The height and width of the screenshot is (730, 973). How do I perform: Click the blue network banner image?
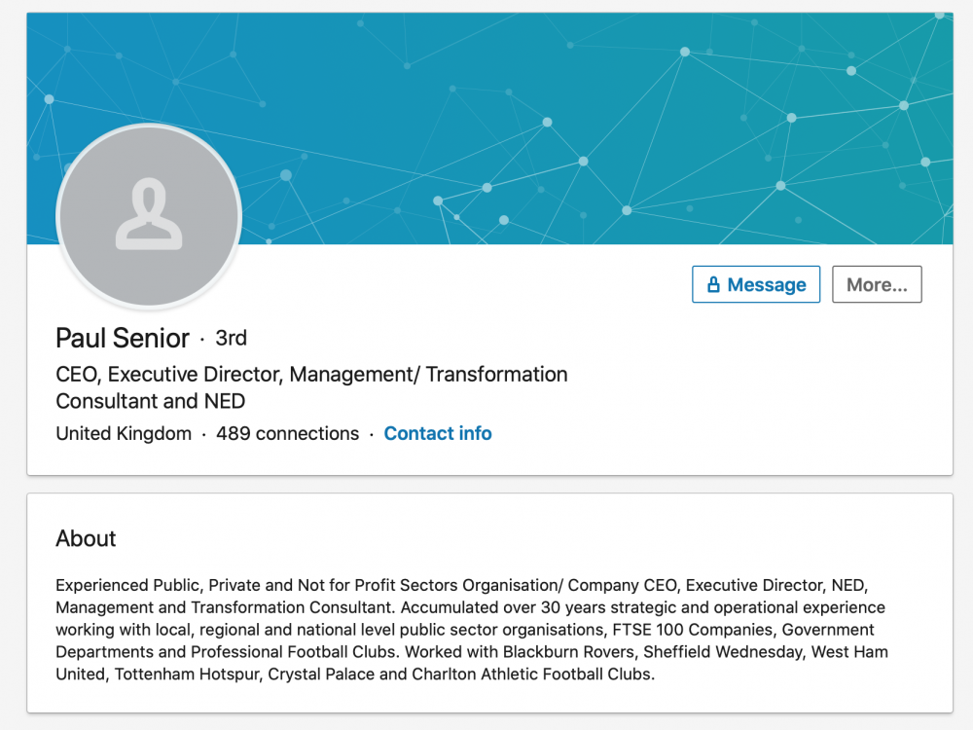[584, 117]
